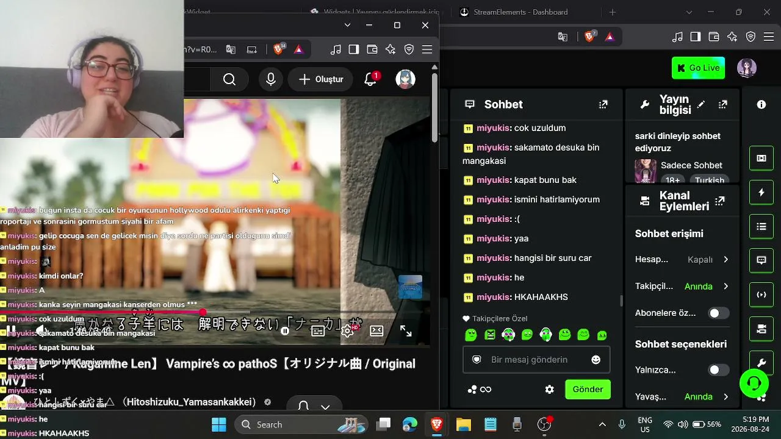Pop out the Yayın bilgisi panel
The image size is (781, 439).
point(723,104)
